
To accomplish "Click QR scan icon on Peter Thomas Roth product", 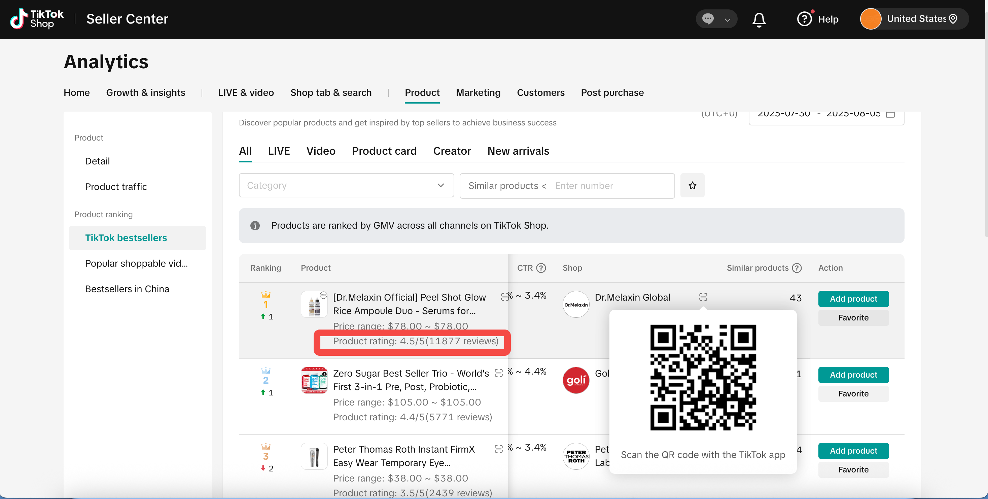I will click(498, 449).
